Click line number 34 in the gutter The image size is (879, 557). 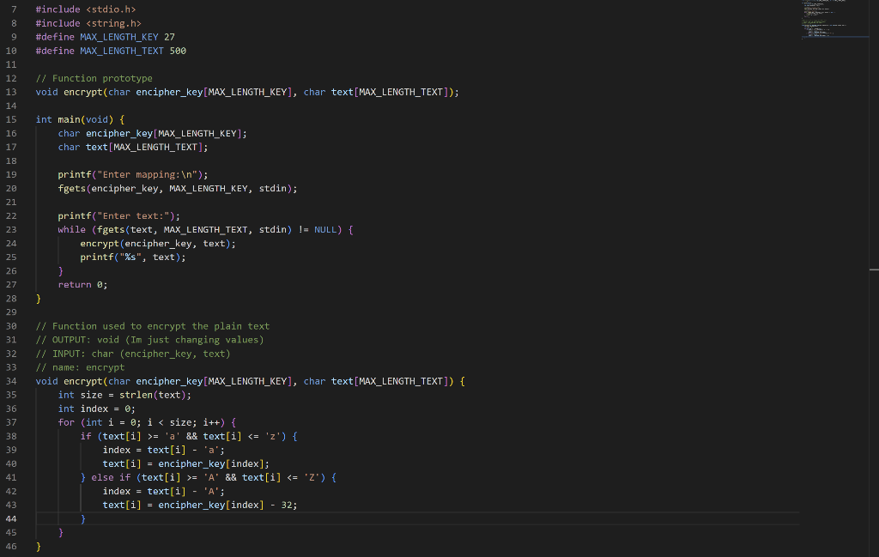tap(10, 380)
